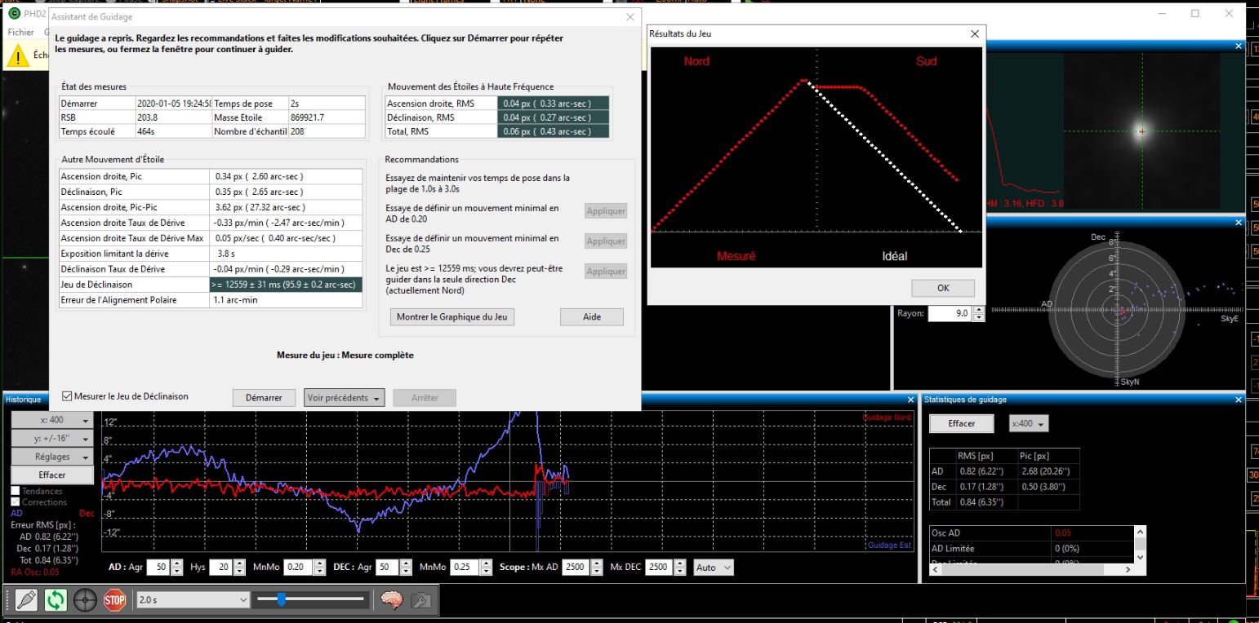Toggle Mesurer le Jeu de Déclinaison checkbox

pyautogui.click(x=68, y=396)
